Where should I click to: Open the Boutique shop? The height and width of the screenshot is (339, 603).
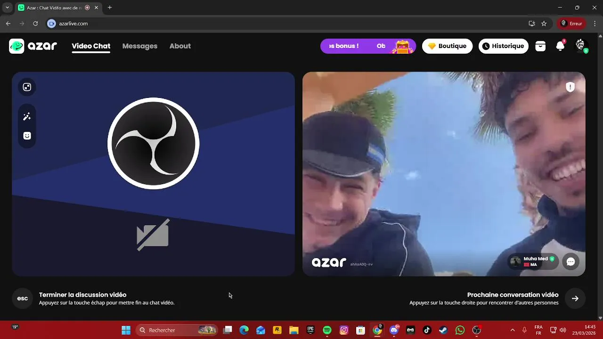[447, 46]
